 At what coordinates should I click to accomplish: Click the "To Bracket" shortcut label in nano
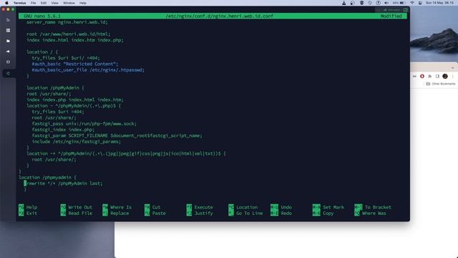click(378, 207)
